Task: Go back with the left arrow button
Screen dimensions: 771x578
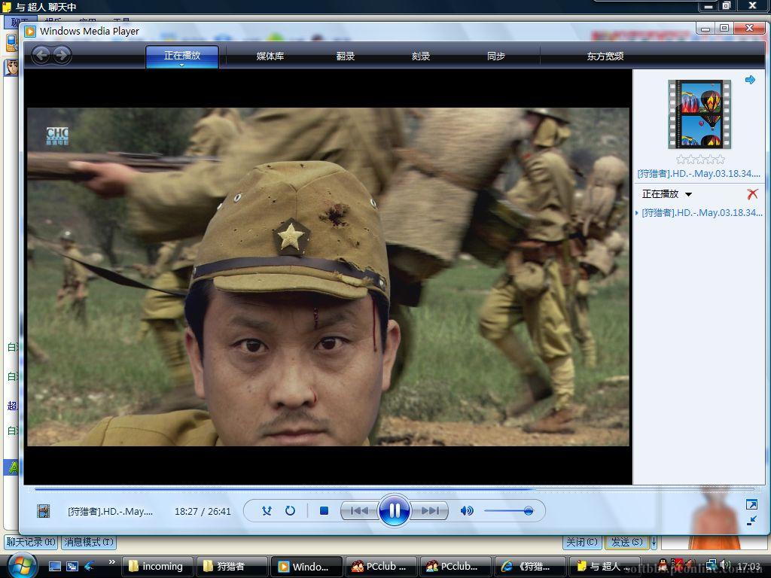Action: (x=41, y=55)
